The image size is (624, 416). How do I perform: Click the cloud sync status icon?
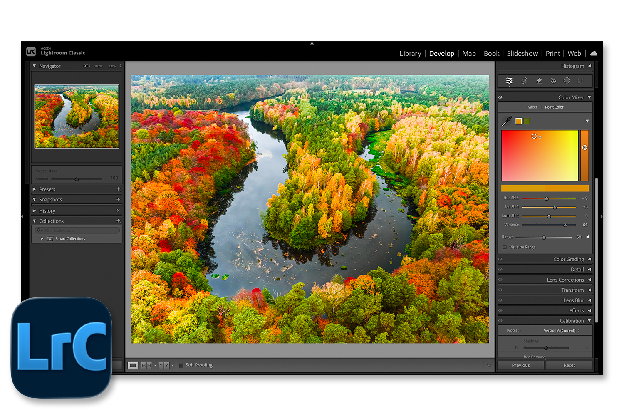point(594,53)
